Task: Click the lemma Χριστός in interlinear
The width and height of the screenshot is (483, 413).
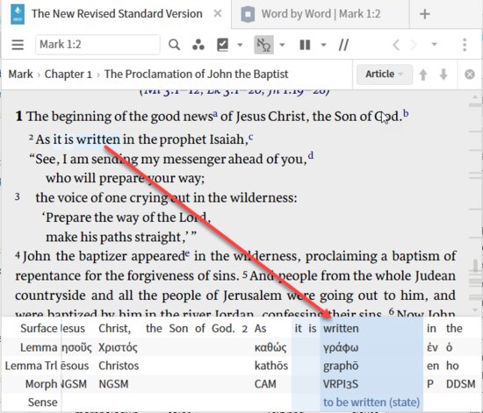Action: tap(118, 348)
